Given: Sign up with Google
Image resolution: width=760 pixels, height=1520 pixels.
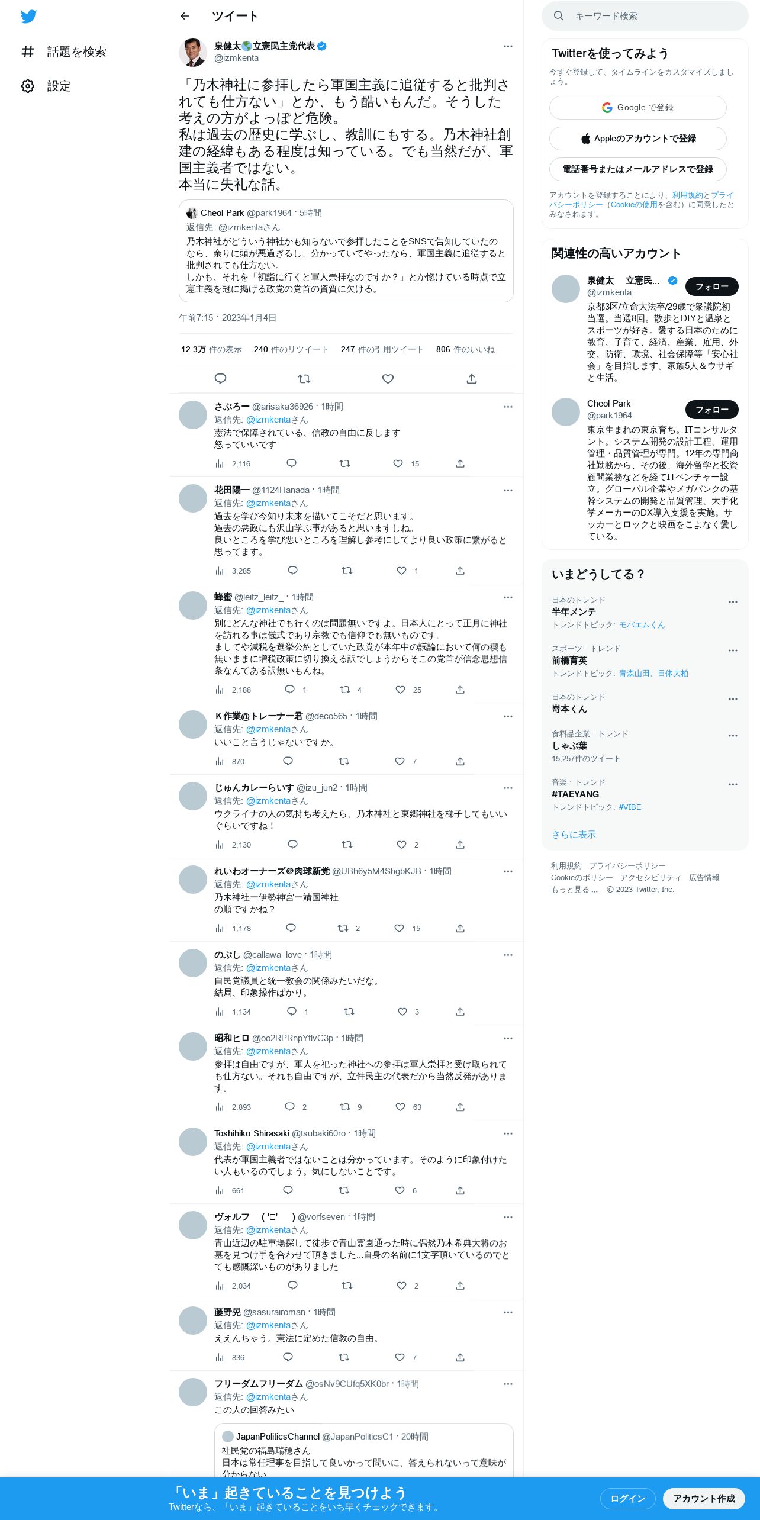Looking at the screenshot, I should pos(637,108).
